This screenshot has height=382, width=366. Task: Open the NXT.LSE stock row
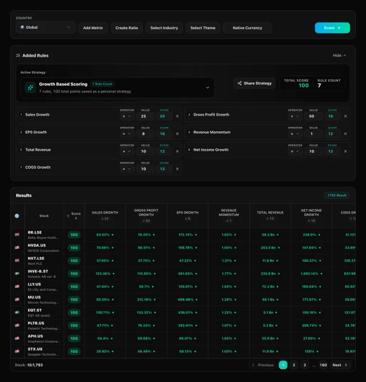coord(183,261)
